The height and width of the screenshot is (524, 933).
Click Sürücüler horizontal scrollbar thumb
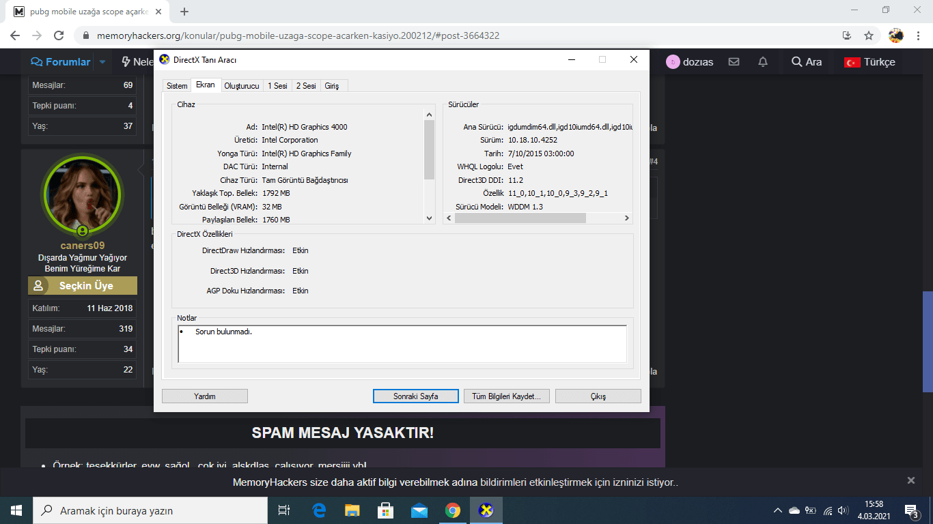point(520,218)
